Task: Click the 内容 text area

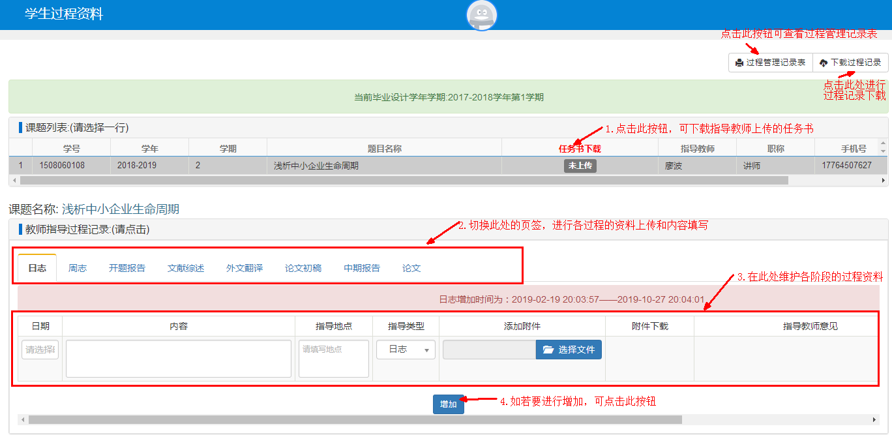Action: [x=178, y=358]
